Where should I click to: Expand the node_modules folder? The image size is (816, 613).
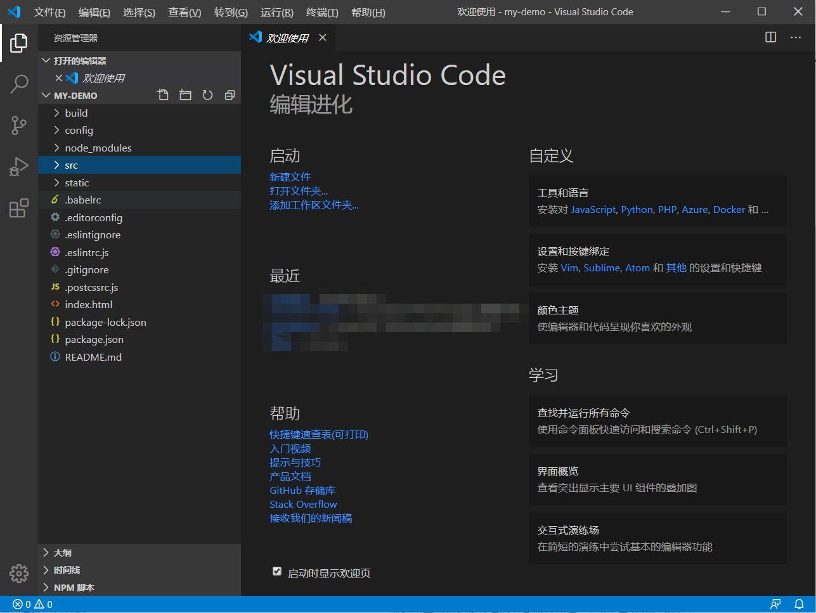click(x=98, y=148)
